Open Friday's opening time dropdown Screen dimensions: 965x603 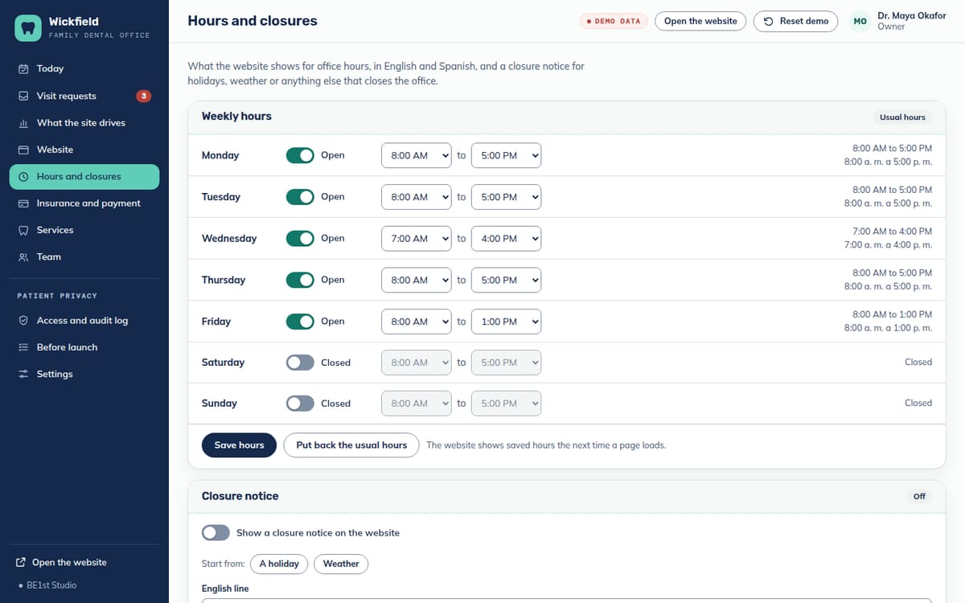pos(417,322)
